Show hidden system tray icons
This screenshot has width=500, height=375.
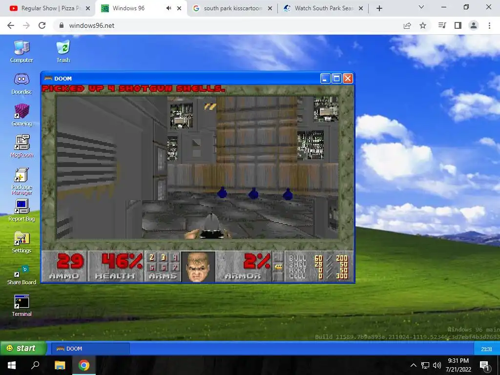tap(413, 365)
